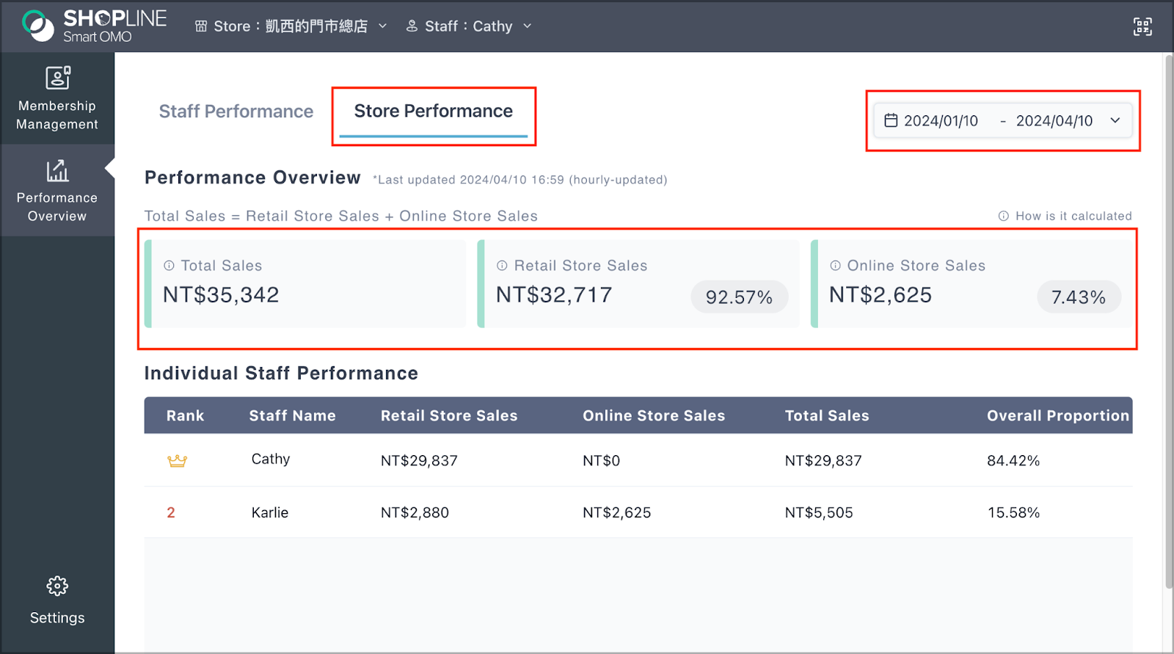
Task: Click the vertical scrollbar on the right
Action: coord(1168,323)
